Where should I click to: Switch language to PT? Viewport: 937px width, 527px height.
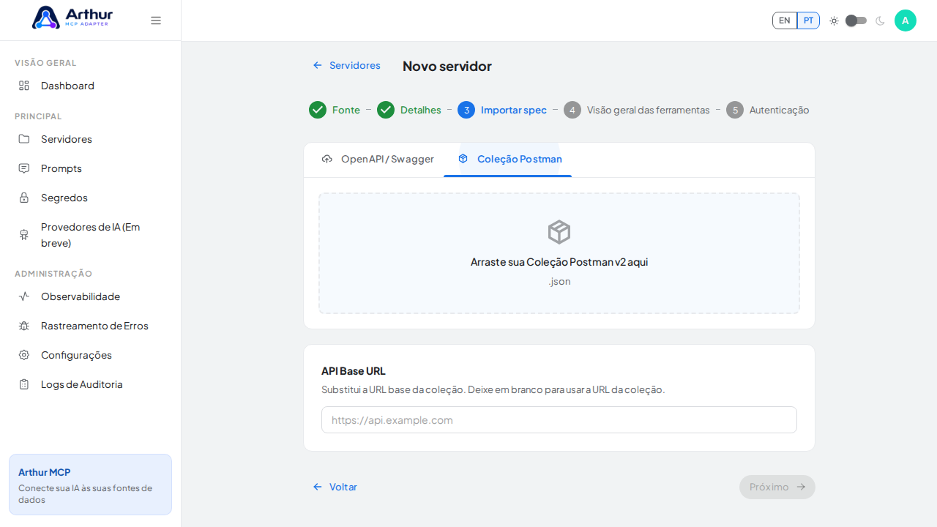[x=808, y=20]
